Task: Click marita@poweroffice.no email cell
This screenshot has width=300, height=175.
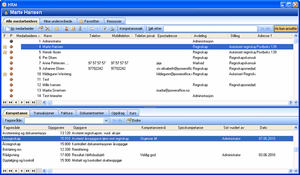Action: [x=173, y=91]
